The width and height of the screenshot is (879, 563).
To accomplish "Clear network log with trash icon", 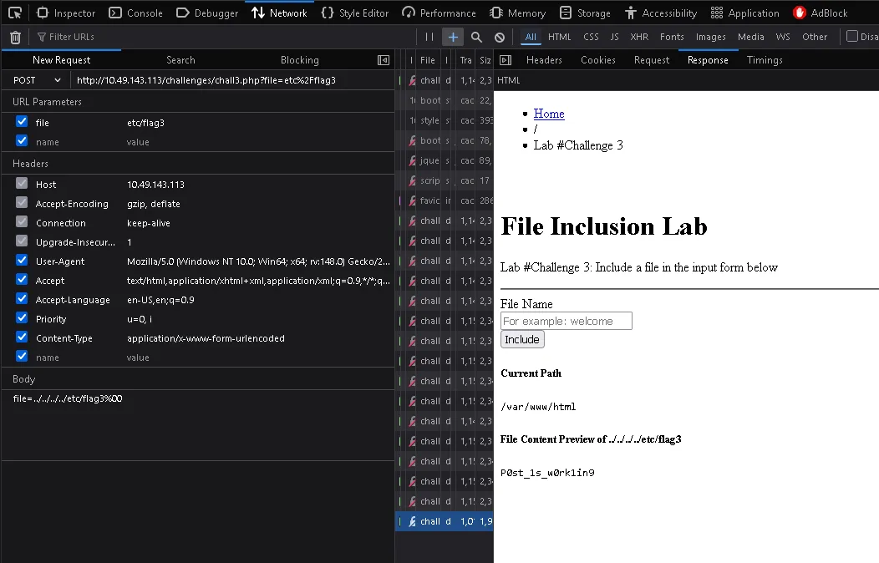I will [15, 37].
